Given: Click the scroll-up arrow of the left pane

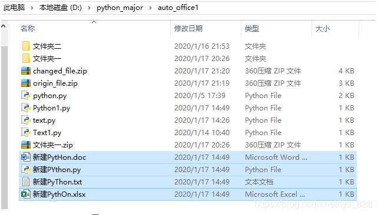Looking at the screenshot, I should click(4, 26).
